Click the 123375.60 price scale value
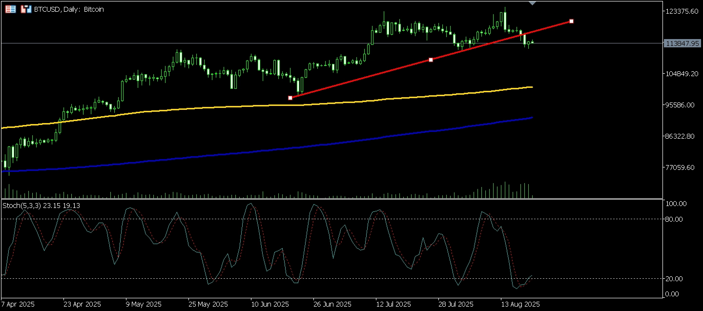 point(682,11)
